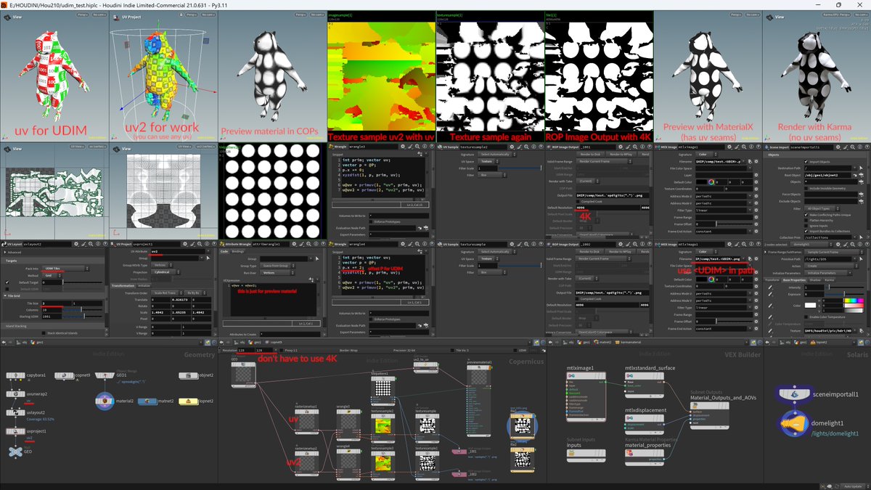
Task: Click the UV Attribute field in uvproject1
Action: [x=177, y=251]
